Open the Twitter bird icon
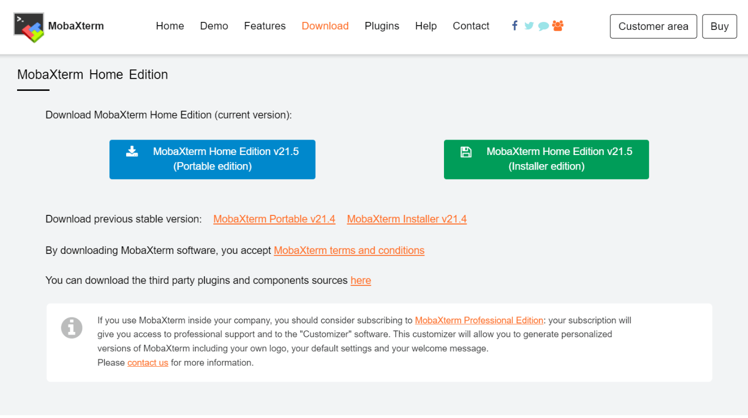This screenshot has width=748, height=418. click(x=529, y=26)
